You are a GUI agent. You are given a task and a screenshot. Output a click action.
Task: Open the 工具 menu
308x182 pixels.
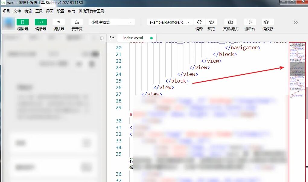coord(39,11)
